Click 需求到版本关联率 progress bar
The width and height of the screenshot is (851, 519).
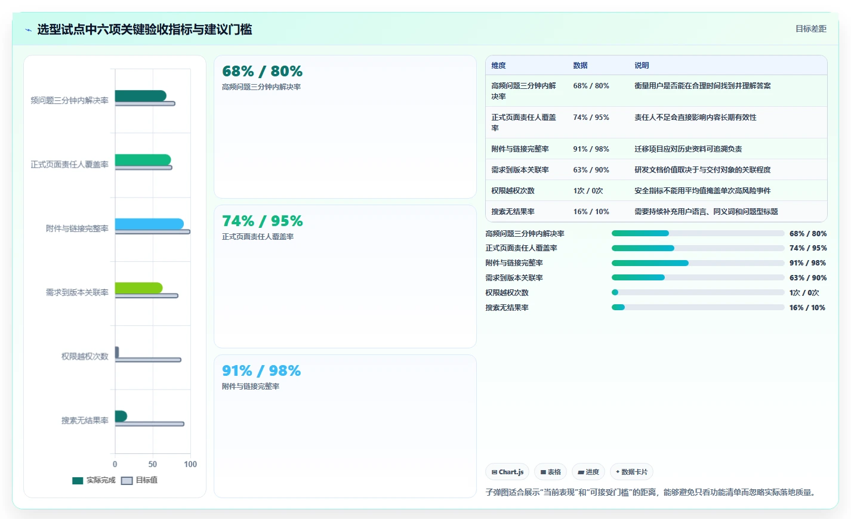pyautogui.click(x=698, y=277)
